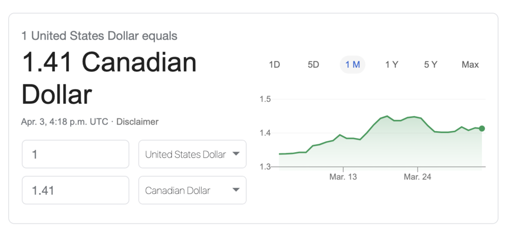Click the chart peak of the green line
509x236 pixels.
(x=387, y=116)
